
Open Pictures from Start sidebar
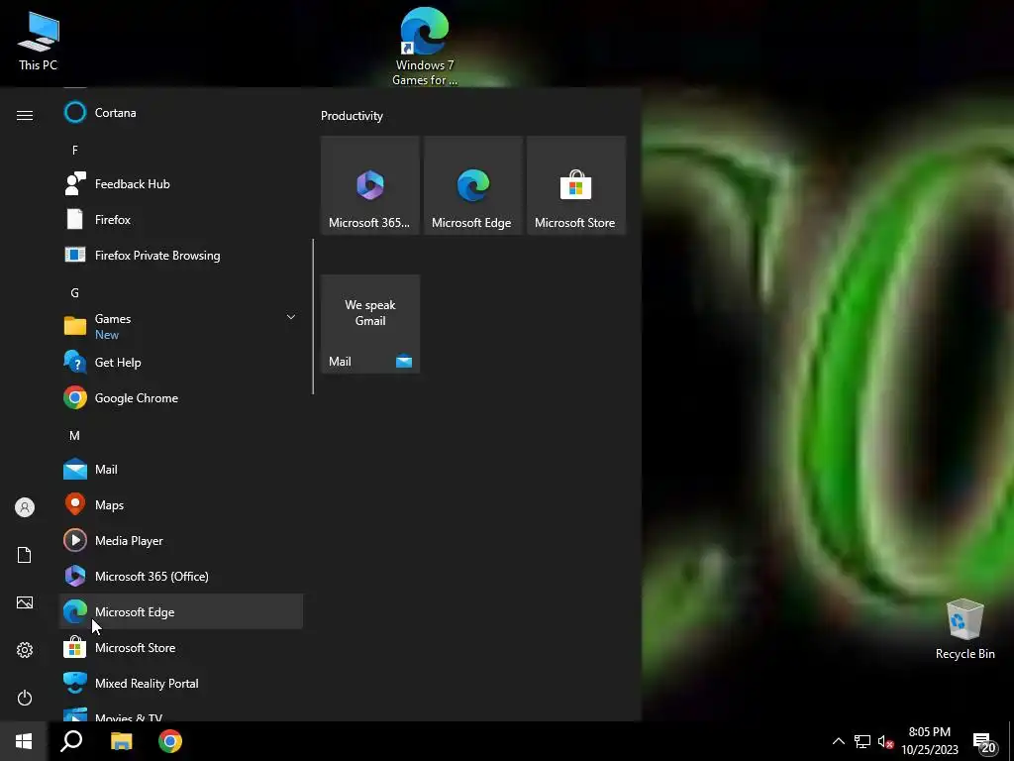click(25, 602)
